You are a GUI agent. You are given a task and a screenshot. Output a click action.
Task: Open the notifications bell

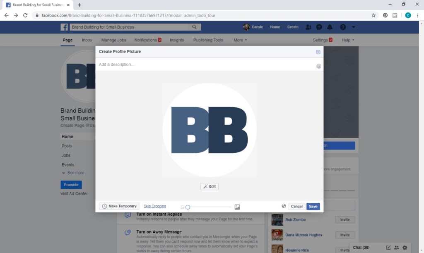pyautogui.click(x=330, y=27)
